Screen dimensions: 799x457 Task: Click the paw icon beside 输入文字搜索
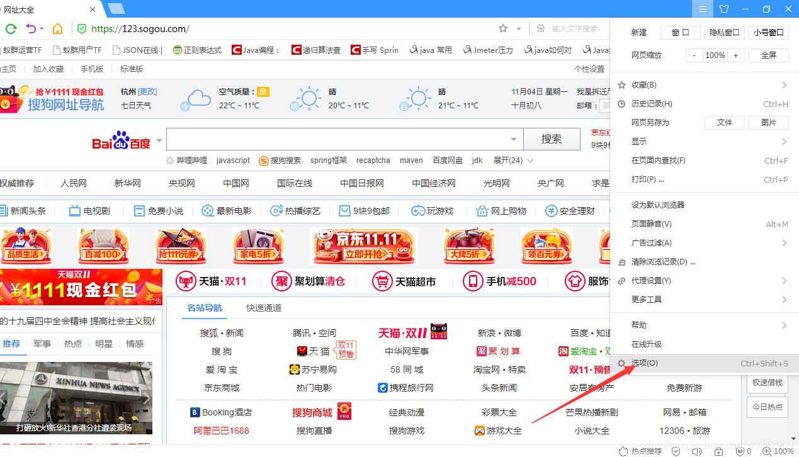click(x=541, y=28)
